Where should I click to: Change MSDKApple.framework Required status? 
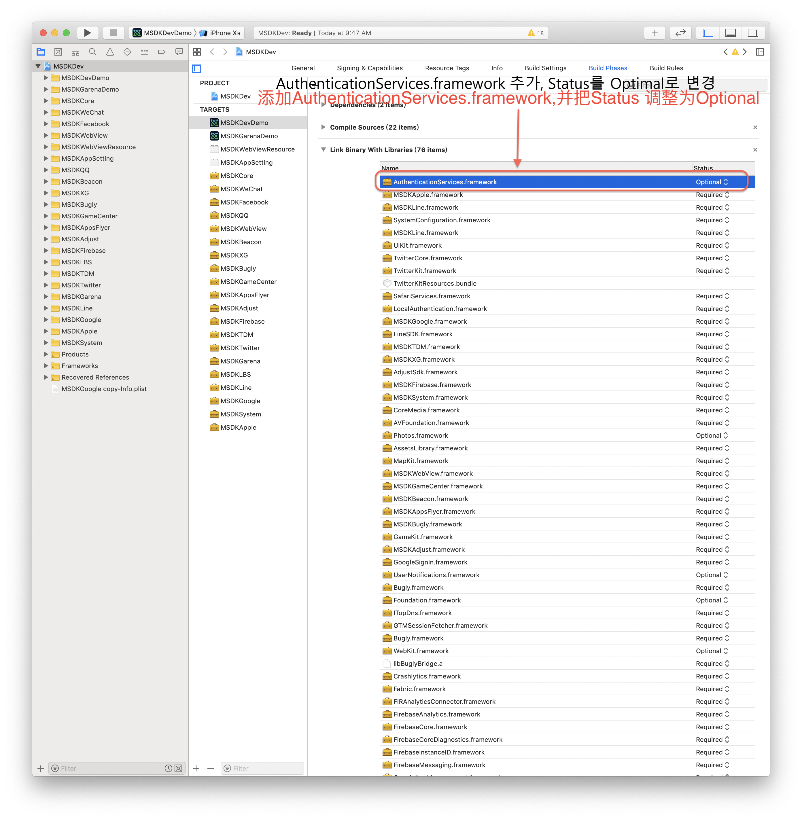pyautogui.click(x=712, y=195)
